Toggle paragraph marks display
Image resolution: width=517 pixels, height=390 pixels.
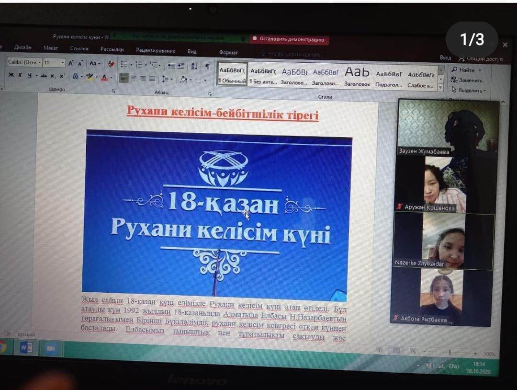207,66
